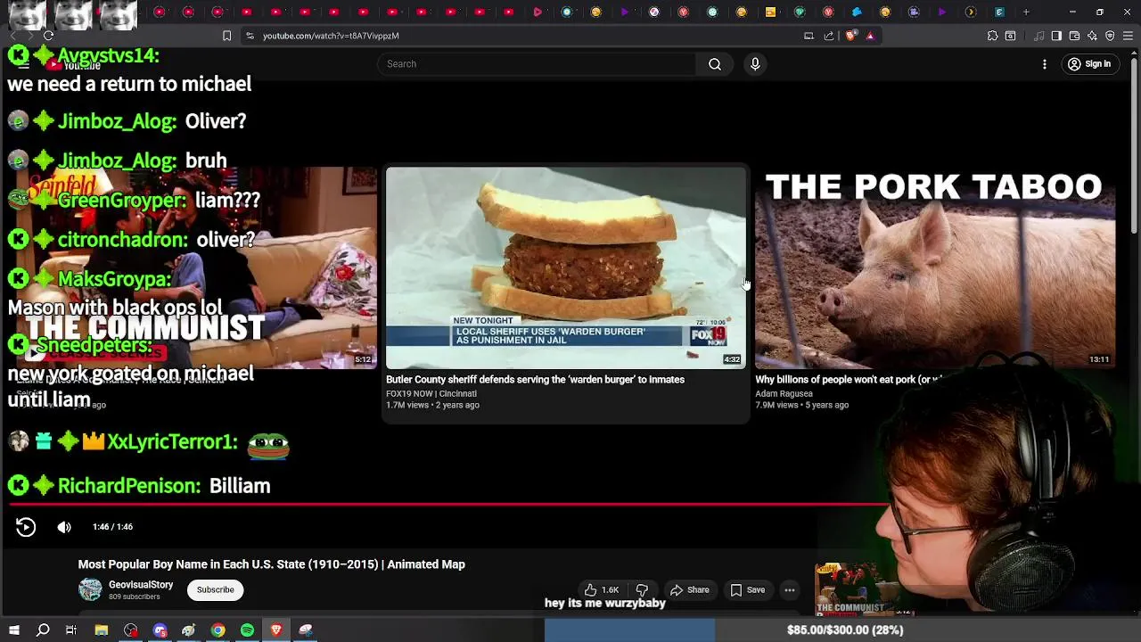Screen dimensions: 1141x642
Task: Click Adam Ragusea channel name
Action: [x=784, y=393]
